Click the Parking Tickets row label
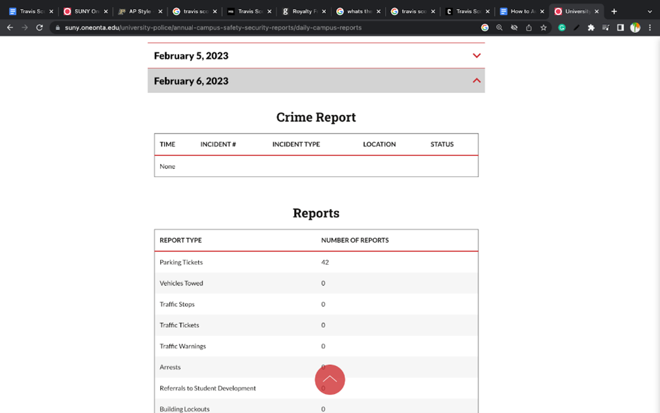The height and width of the screenshot is (413, 660). click(x=181, y=262)
